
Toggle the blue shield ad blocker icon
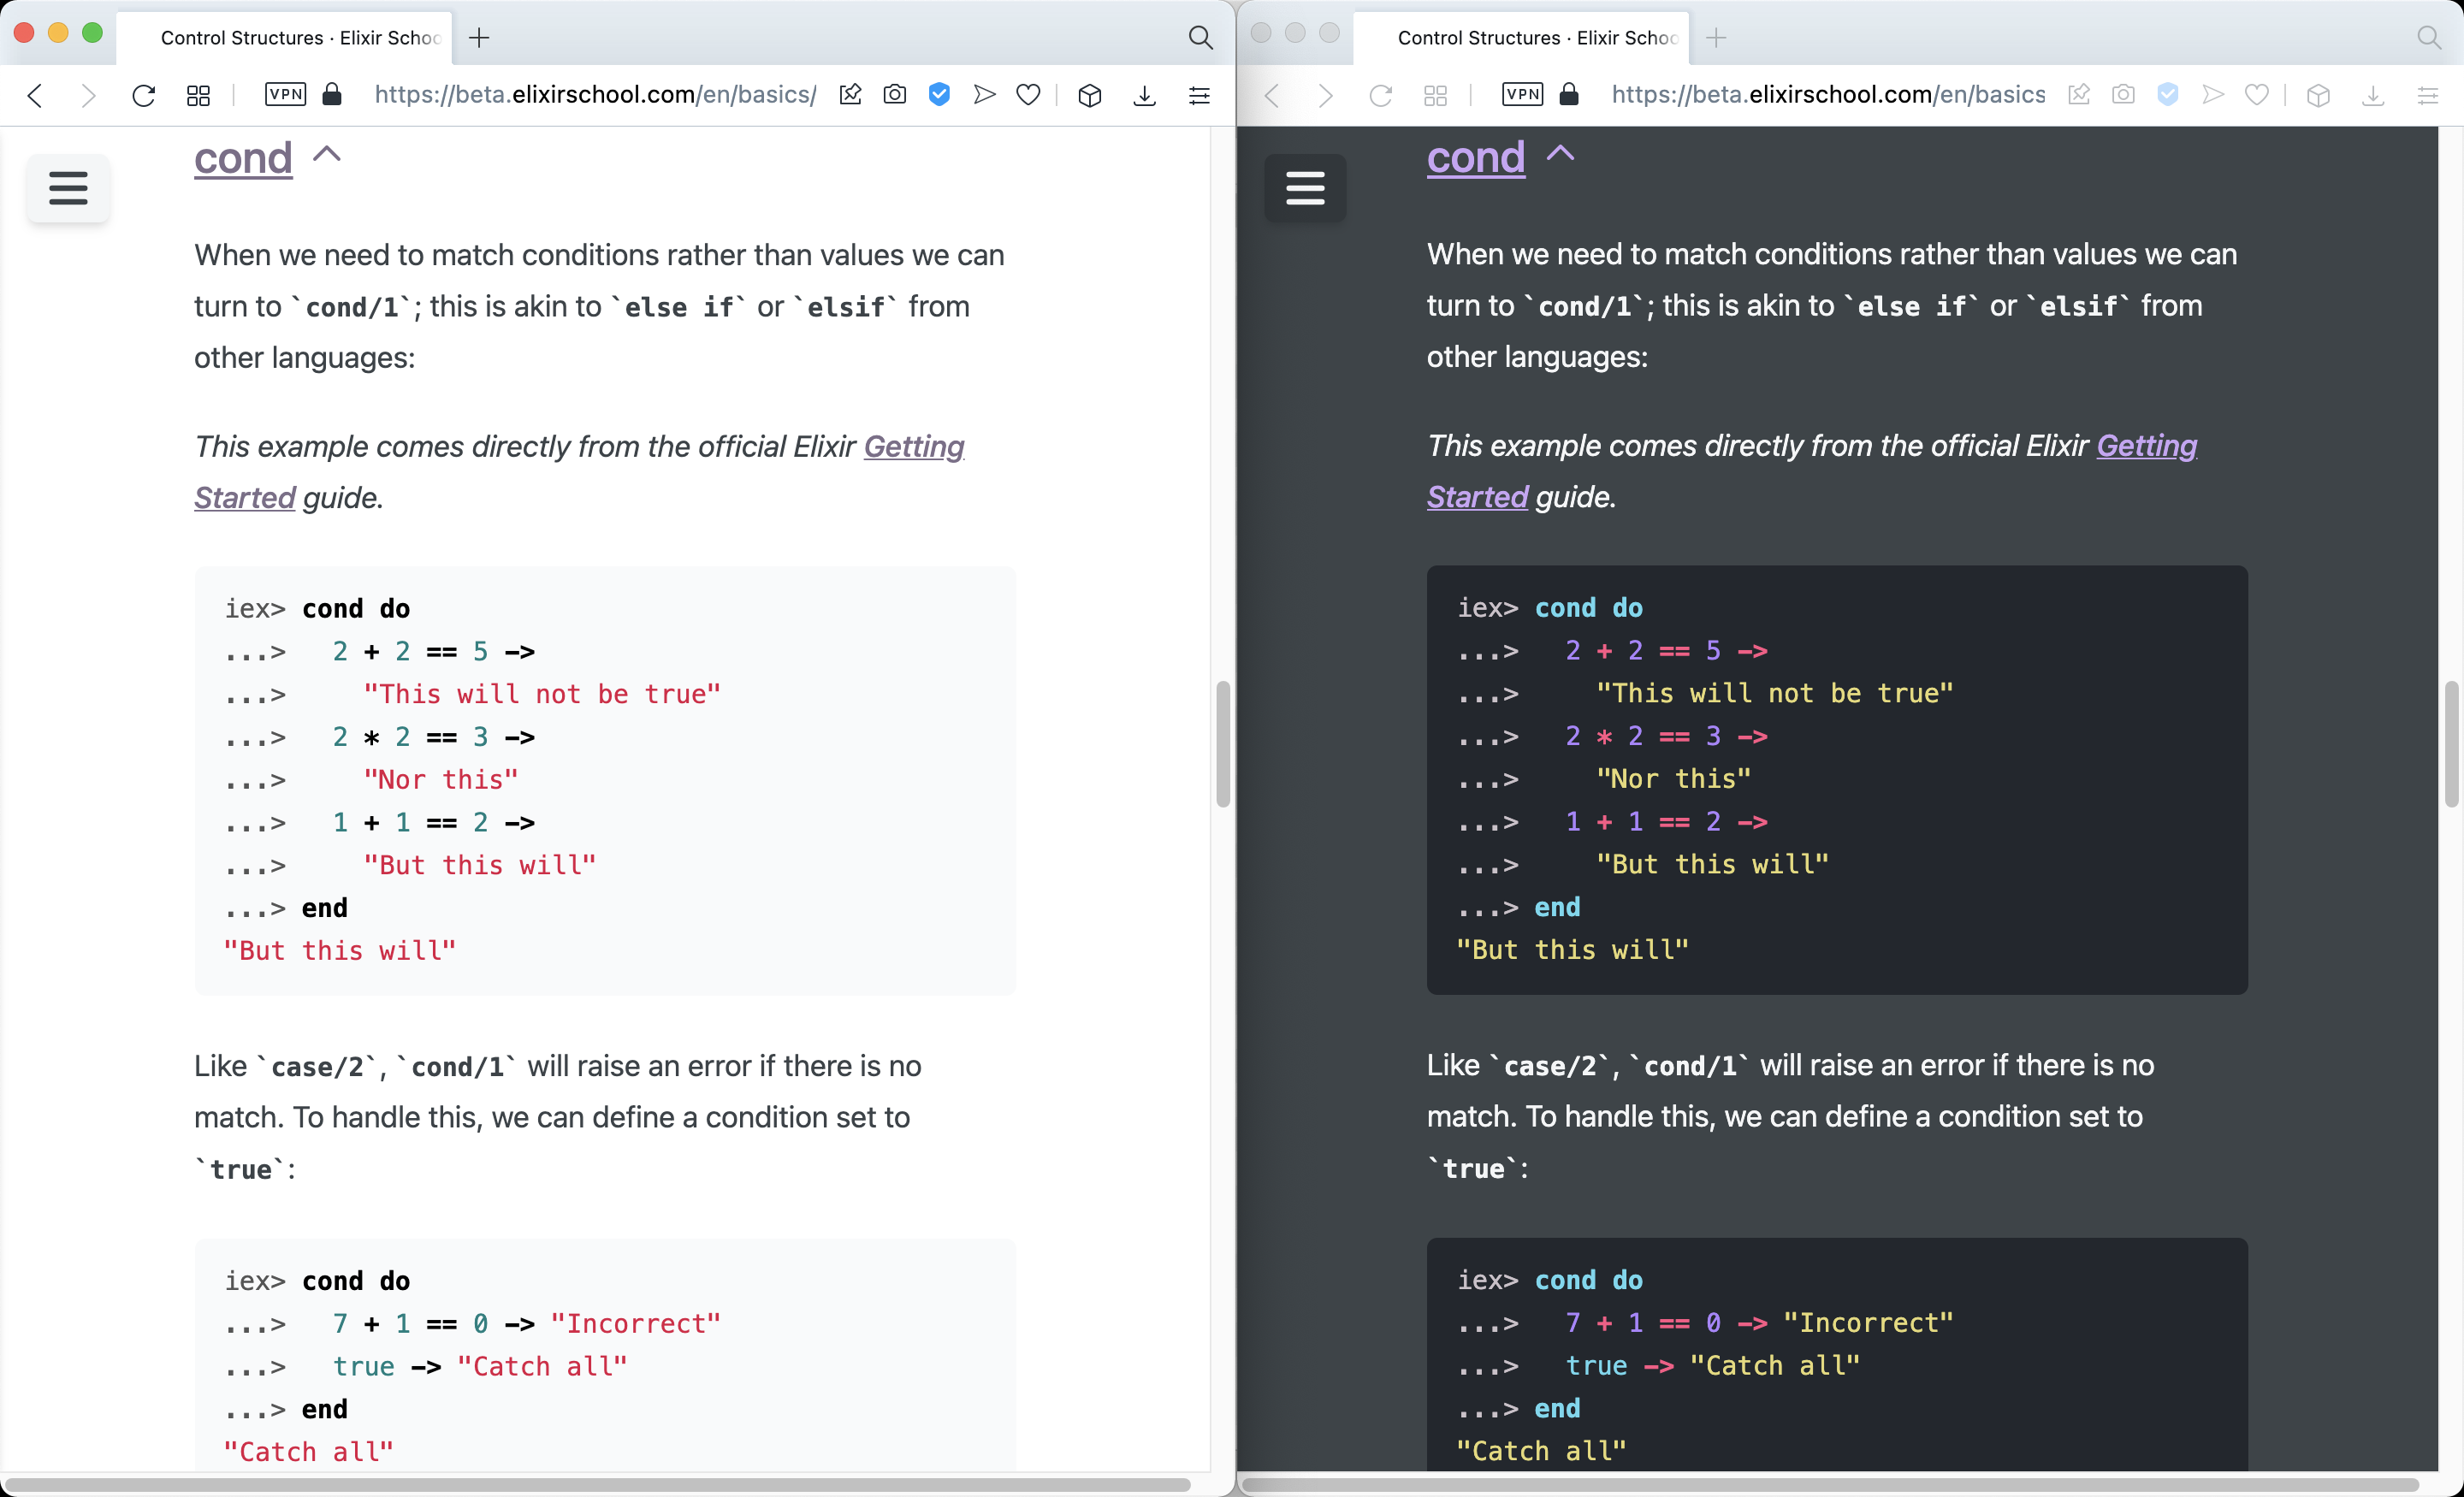click(939, 95)
